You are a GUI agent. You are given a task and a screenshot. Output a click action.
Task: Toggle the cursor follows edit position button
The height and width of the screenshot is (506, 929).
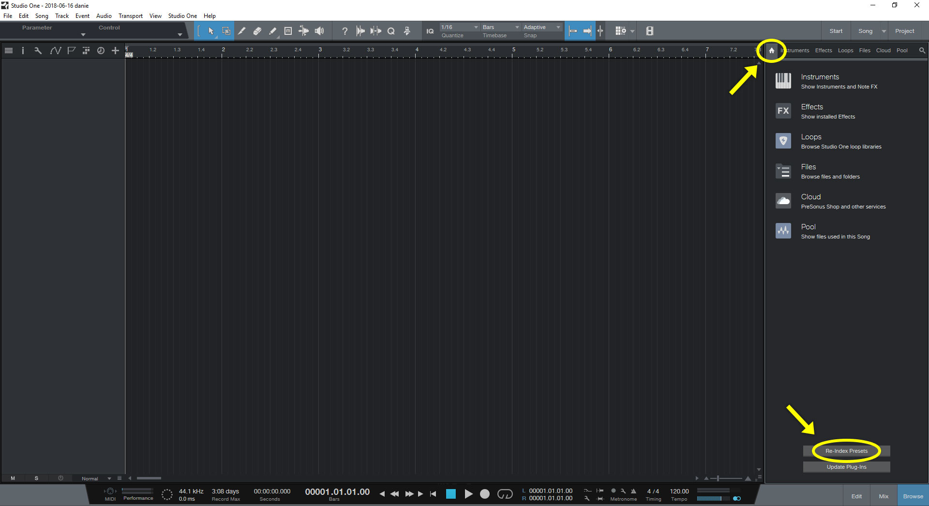[x=600, y=31]
